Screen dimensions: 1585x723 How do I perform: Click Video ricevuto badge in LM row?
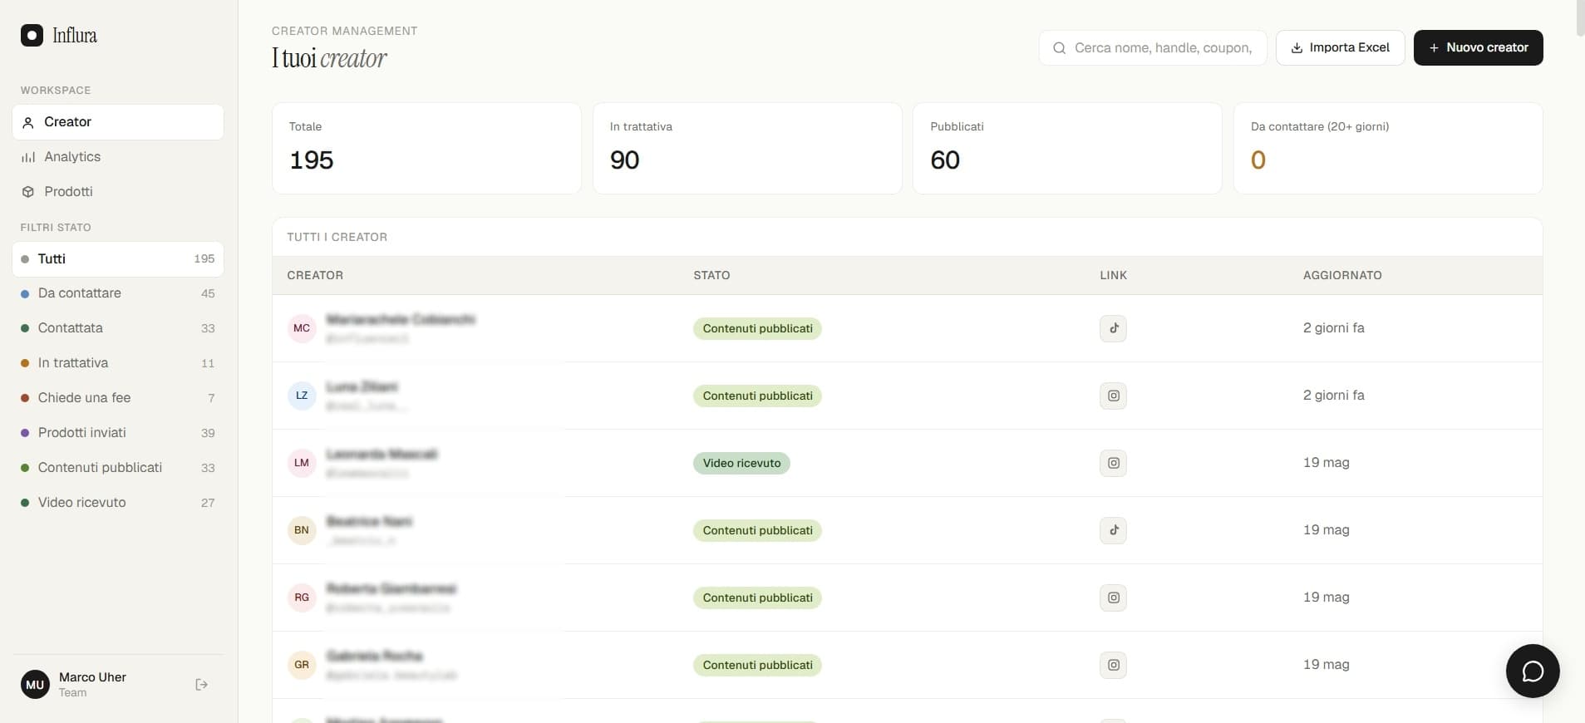pos(741,463)
